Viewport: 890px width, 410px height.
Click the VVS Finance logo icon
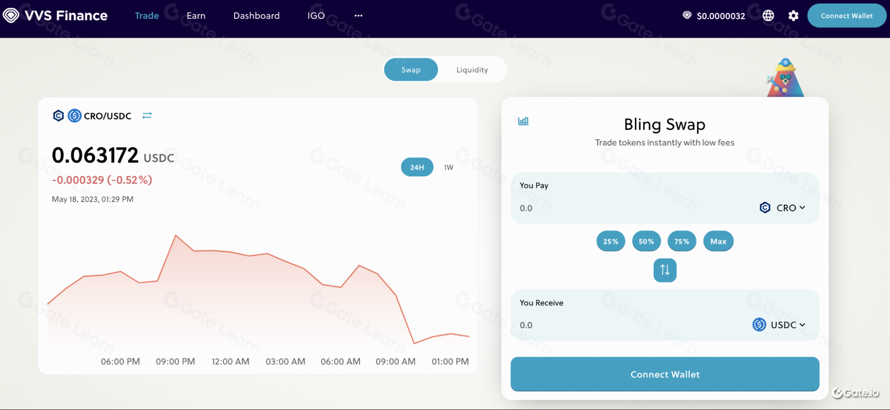[11, 16]
